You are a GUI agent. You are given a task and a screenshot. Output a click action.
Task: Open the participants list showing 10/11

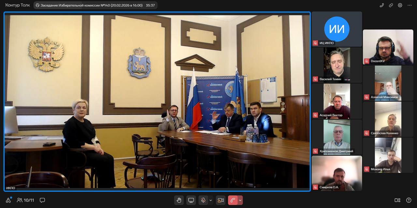[25, 200]
